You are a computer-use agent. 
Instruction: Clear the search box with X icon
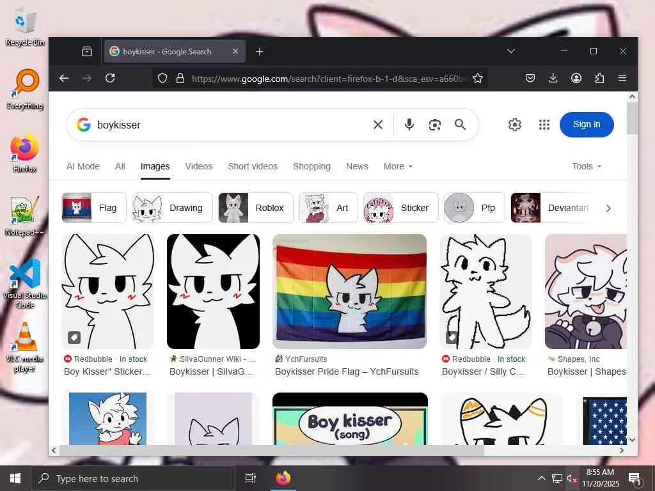click(x=377, y=125)
